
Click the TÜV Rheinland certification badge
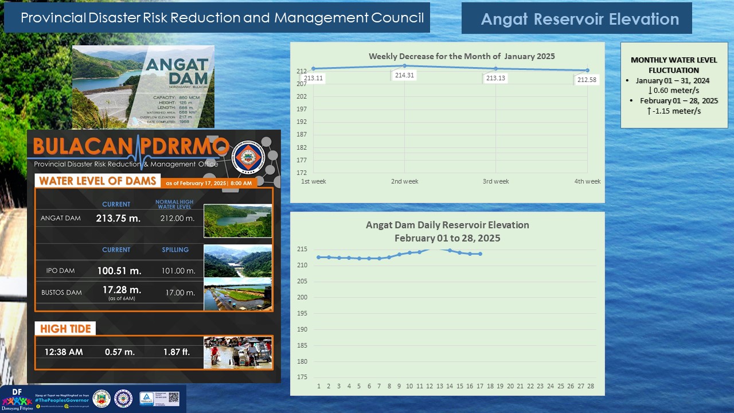point(146,399)
